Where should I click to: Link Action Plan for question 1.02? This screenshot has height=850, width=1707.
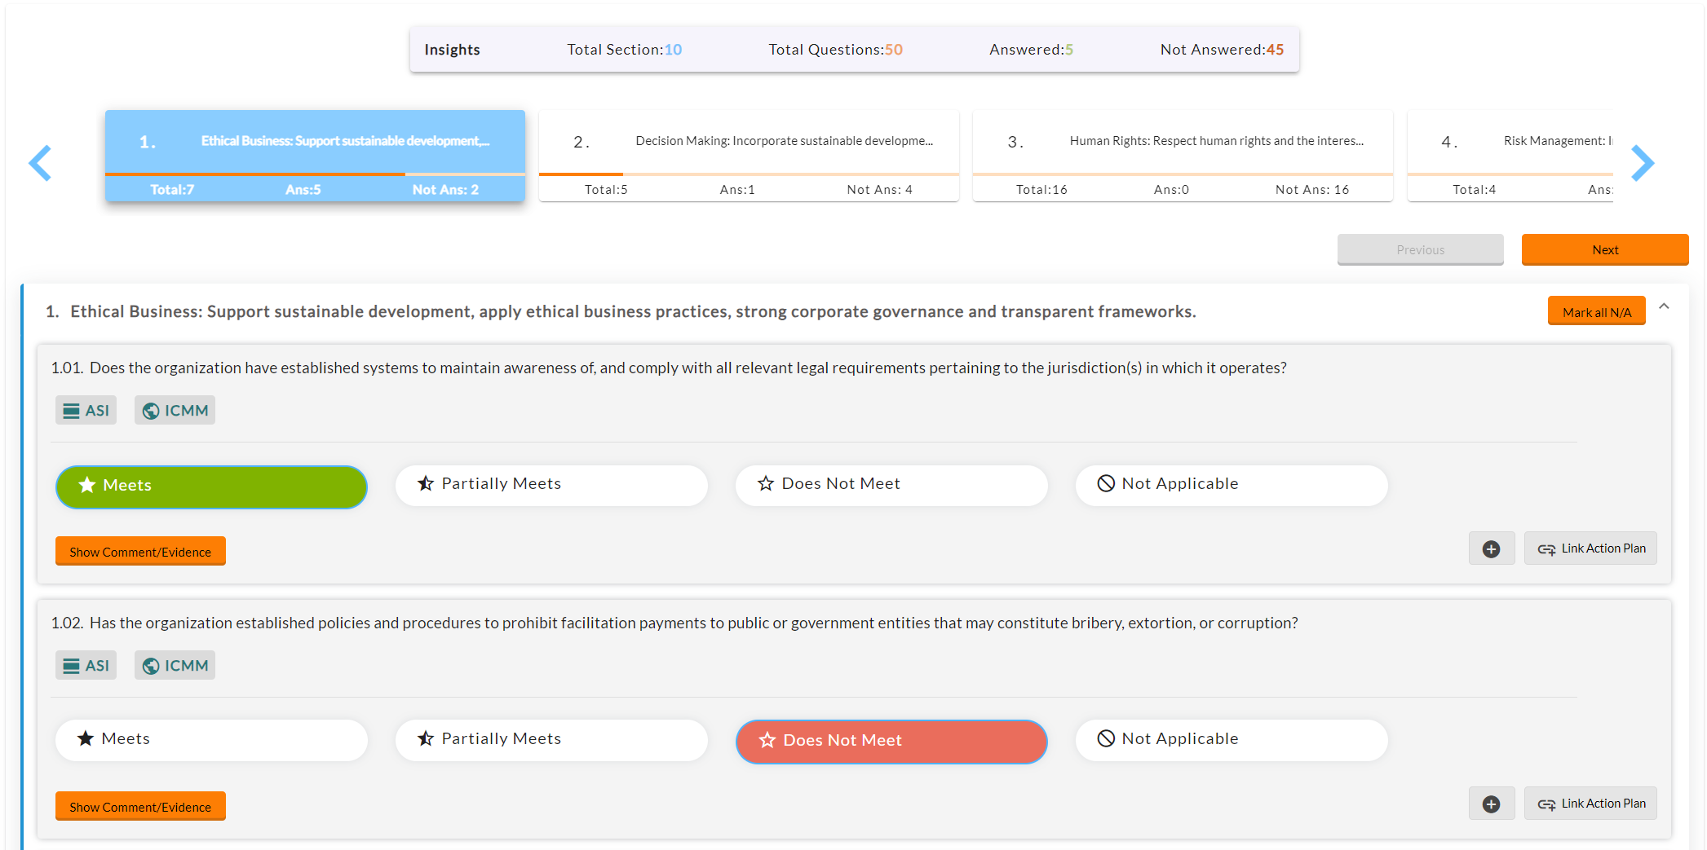[x=1590, y=804]
